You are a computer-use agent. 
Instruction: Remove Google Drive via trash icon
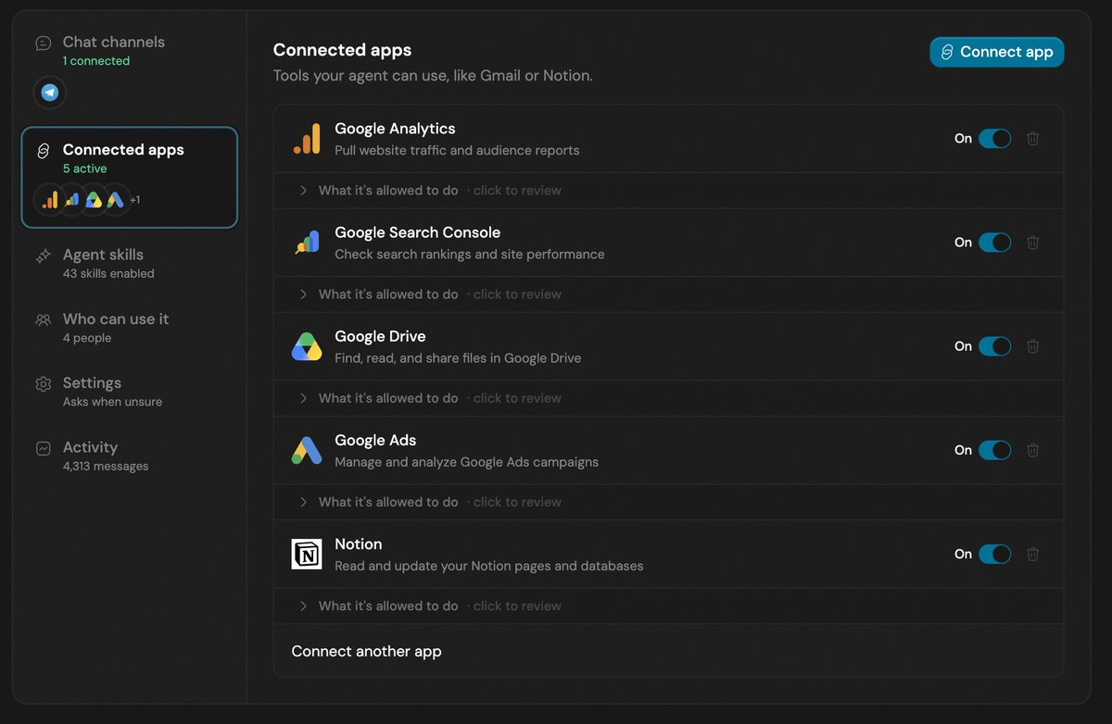click(1032, 346)
